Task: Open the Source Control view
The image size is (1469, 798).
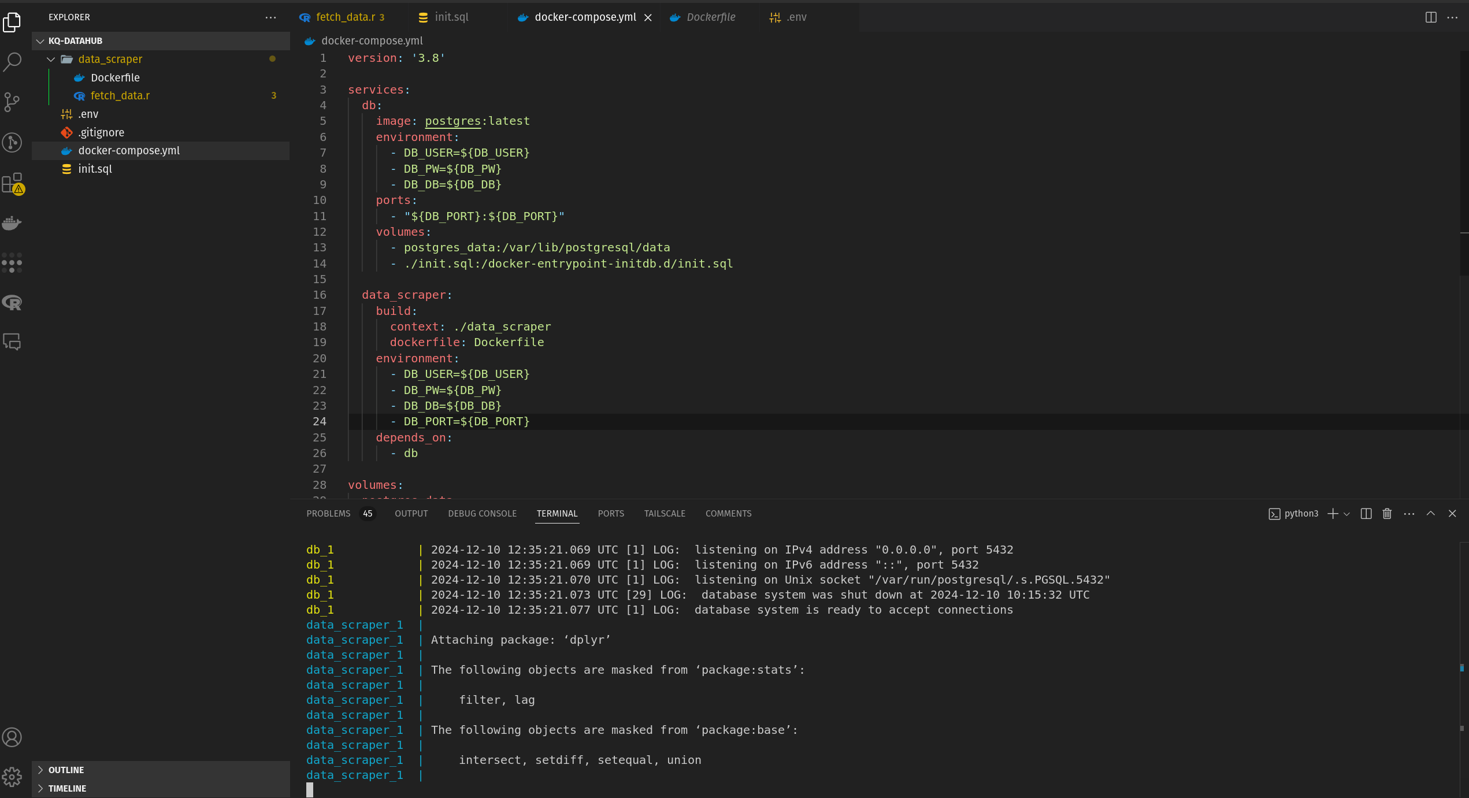Action: pyautogui.click(x=12, y=102)
